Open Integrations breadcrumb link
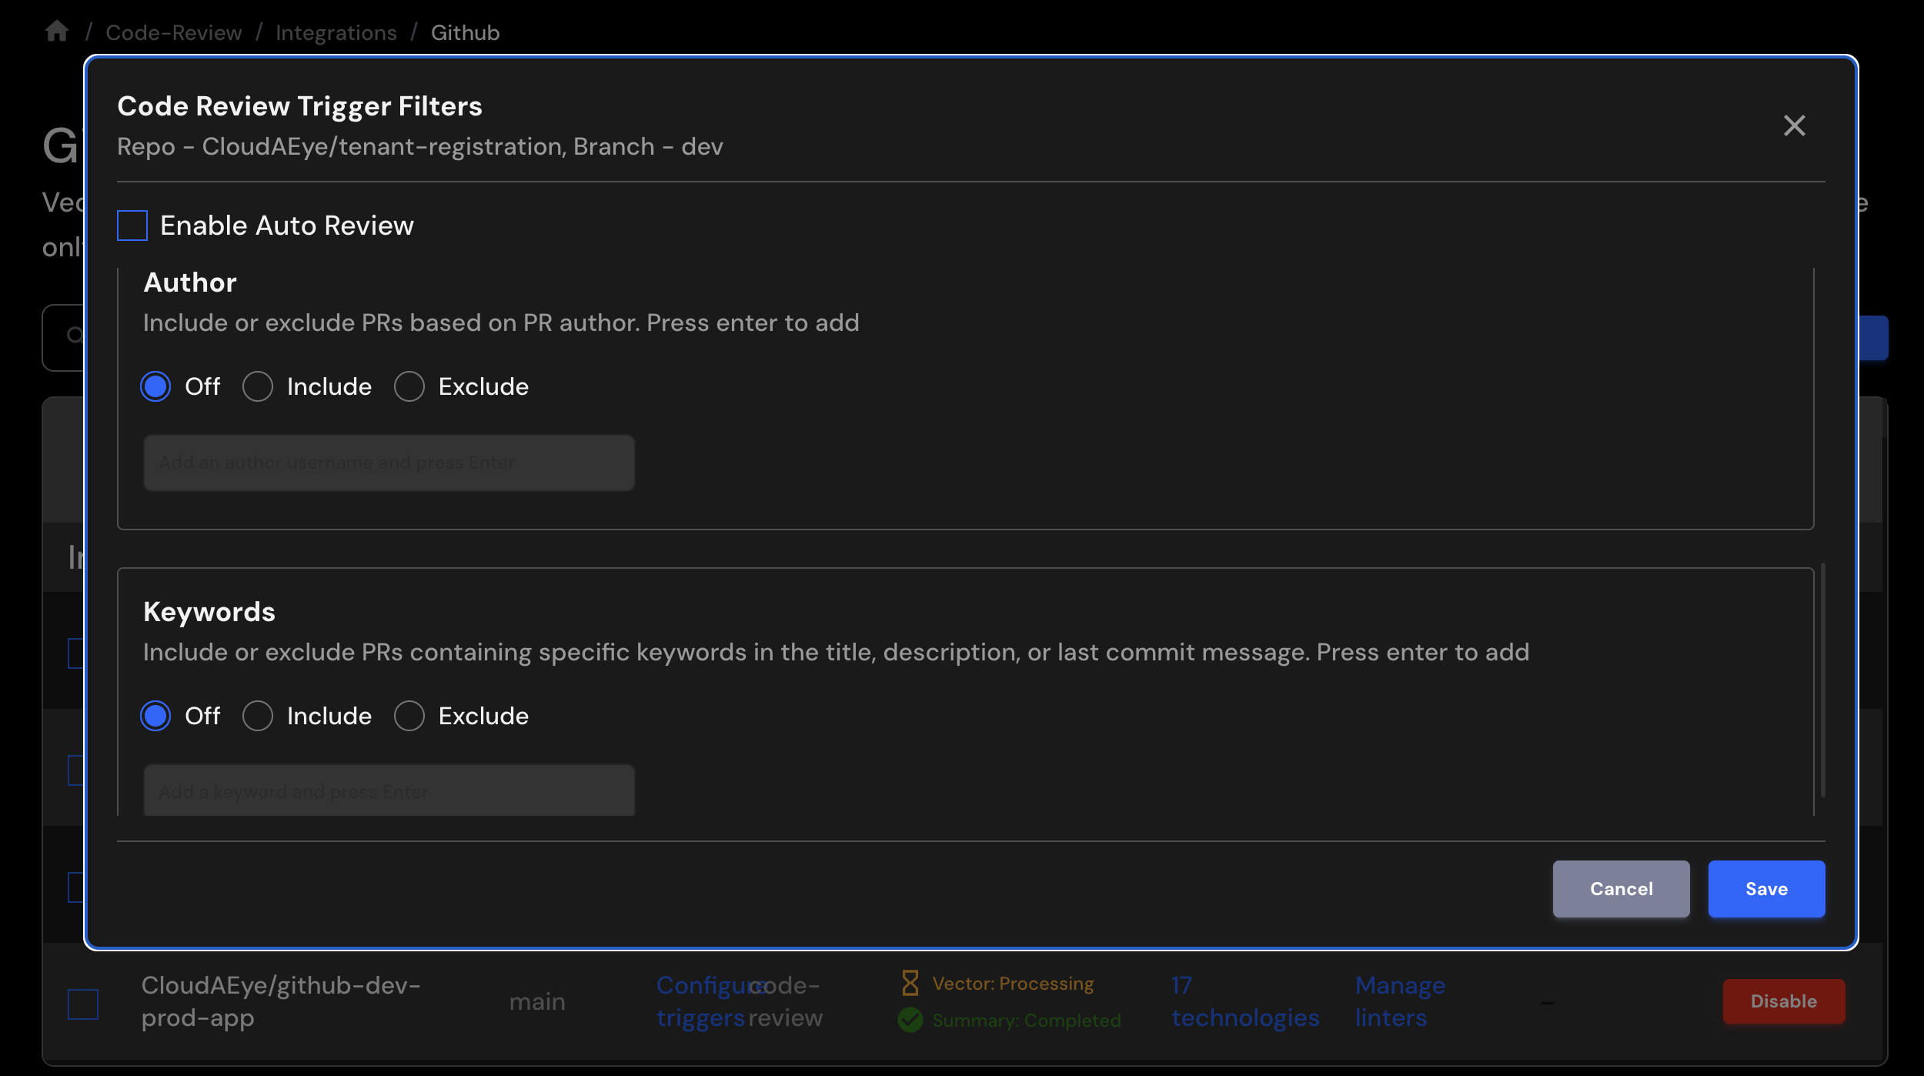Image resolution: width=1924 pixels, height=1076 pixels. point(336,32)
